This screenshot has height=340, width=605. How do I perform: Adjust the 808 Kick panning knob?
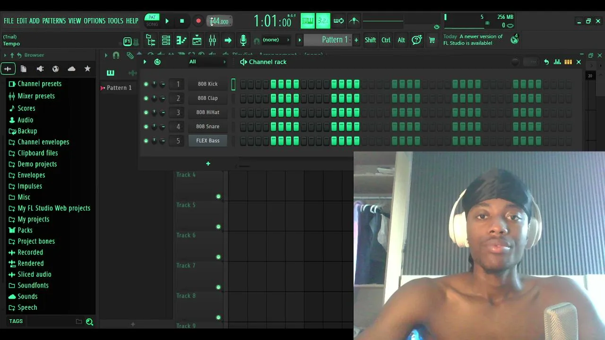[154, 84]
